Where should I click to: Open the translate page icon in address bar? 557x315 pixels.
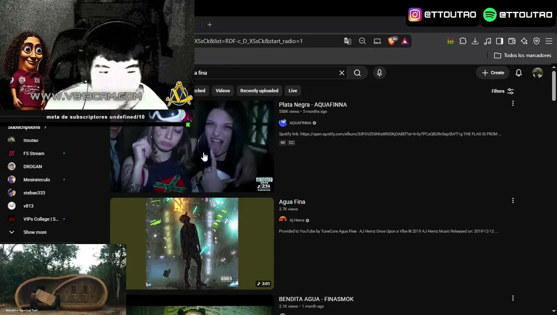[x=348, y=41]
